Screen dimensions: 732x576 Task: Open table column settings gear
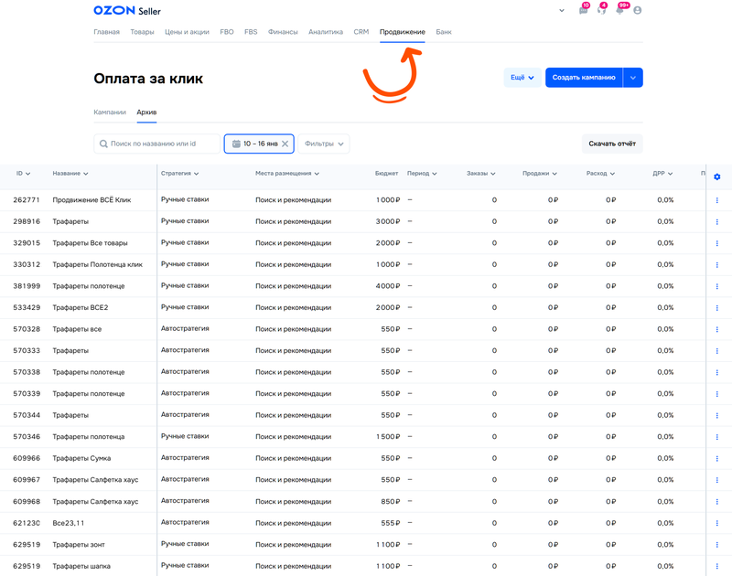point(716,176)
